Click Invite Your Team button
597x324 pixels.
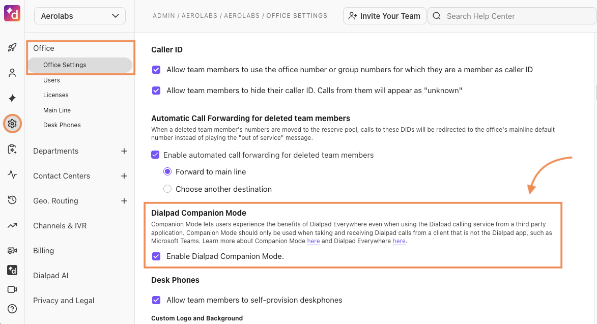click(x=384, y=16)
